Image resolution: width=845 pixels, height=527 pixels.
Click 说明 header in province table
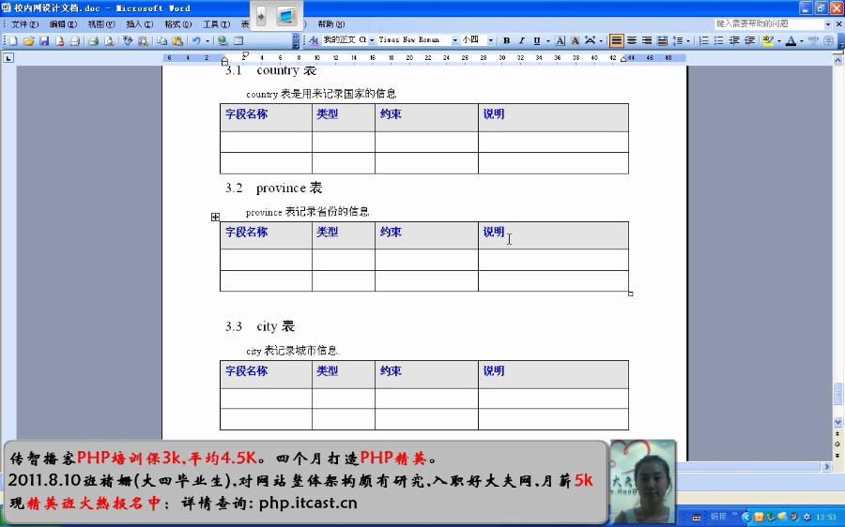click(493, 232)
